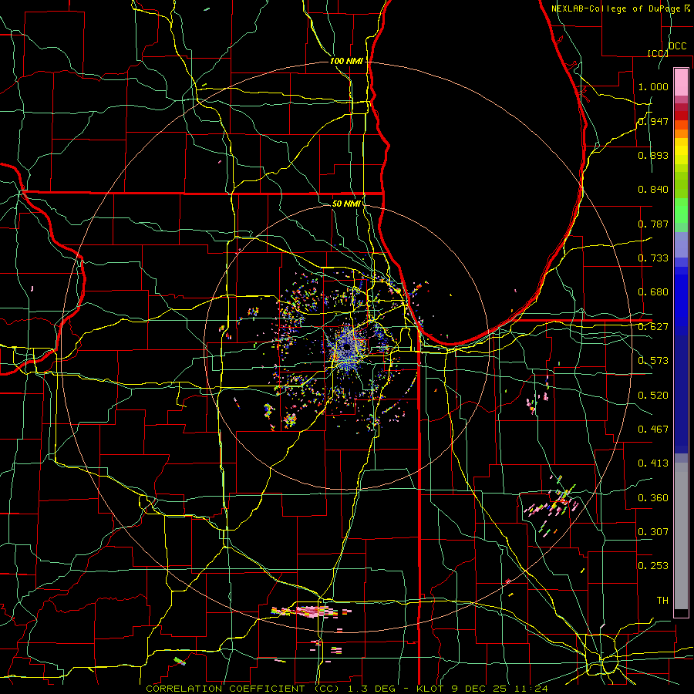
Task: Click the 0.840 legend value
Action: click(653, 190)
